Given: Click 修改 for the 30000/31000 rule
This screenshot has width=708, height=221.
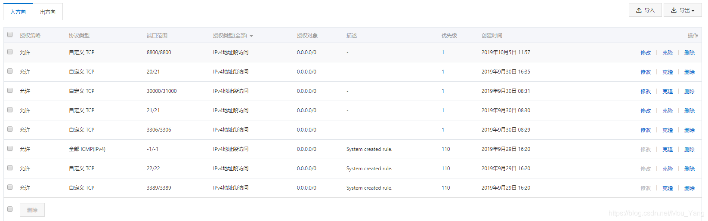Looking at the screenshot, I should click(x=646, y=92).
